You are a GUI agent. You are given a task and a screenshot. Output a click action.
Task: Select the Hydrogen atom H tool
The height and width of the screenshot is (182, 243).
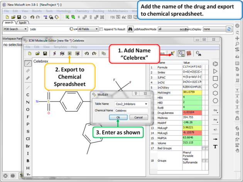pyautogui.click(x=28, y=168)
